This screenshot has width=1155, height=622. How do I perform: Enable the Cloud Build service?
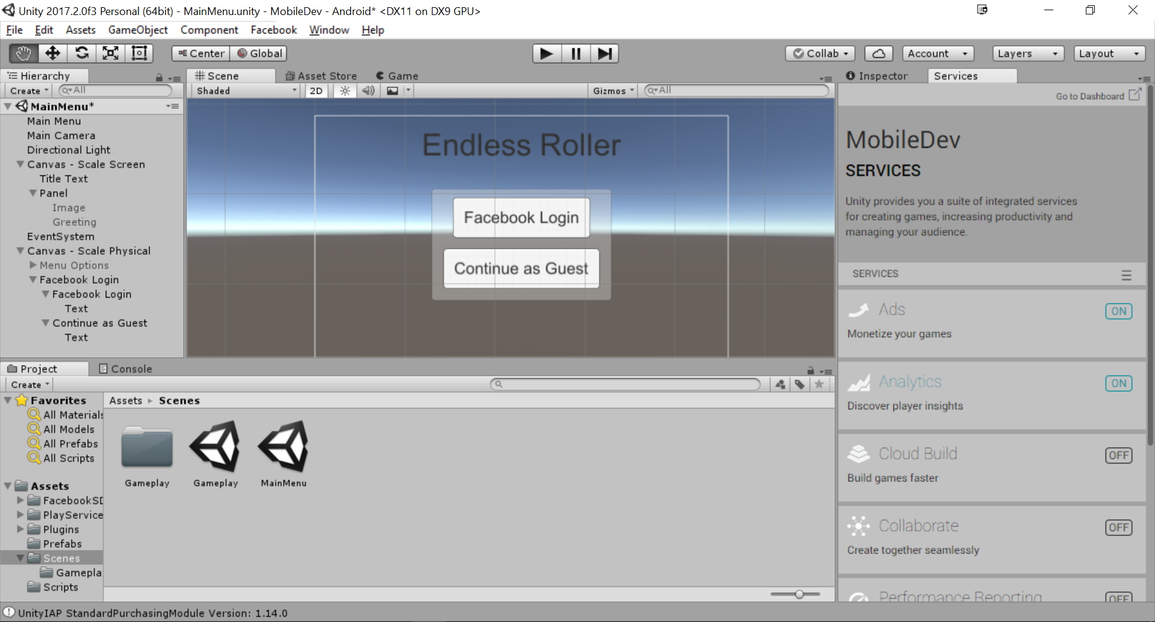point(1118,456)
